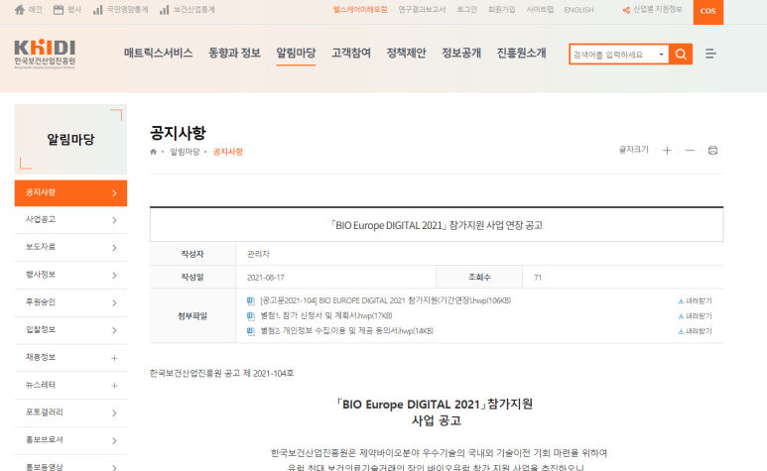Viewport: 767px width, 471px height.
Task: Select 행사정보 in the sidebar
Action: coord(70,275)
